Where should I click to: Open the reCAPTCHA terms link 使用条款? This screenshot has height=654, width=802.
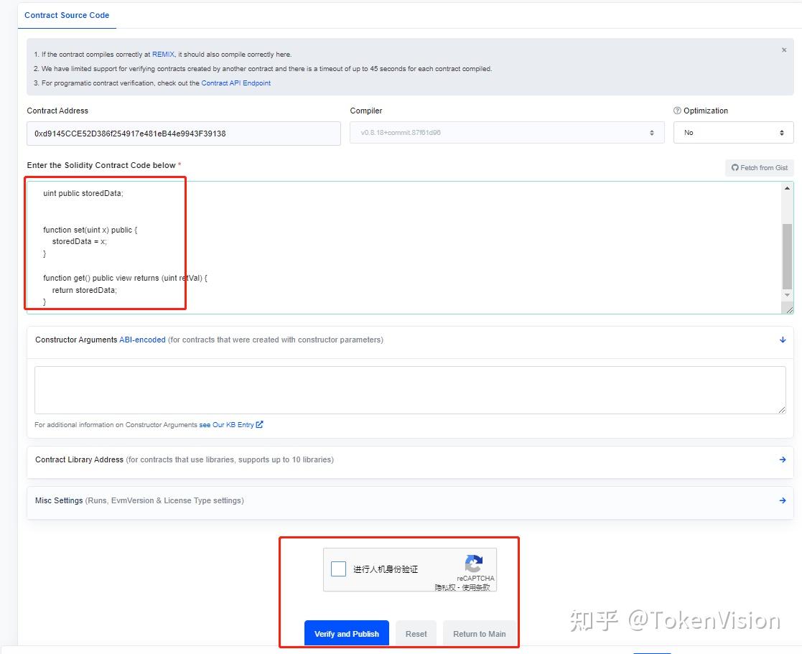[x=476, y=587]
